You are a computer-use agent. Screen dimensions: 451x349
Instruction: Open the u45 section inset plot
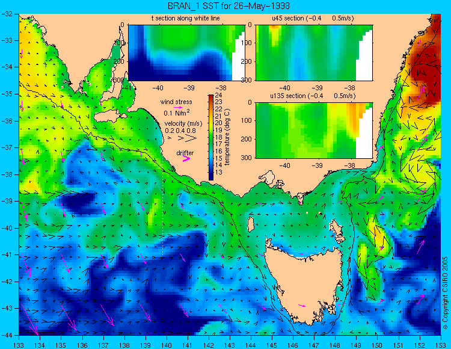(314, 53)
